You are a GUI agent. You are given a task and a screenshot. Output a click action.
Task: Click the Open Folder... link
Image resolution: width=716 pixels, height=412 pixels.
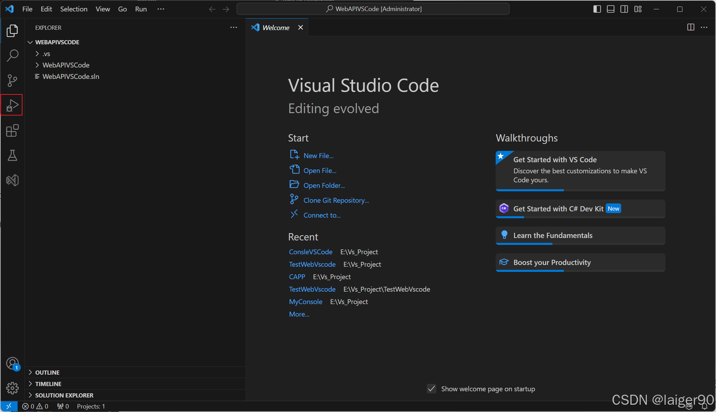click(x=324, y=185)
